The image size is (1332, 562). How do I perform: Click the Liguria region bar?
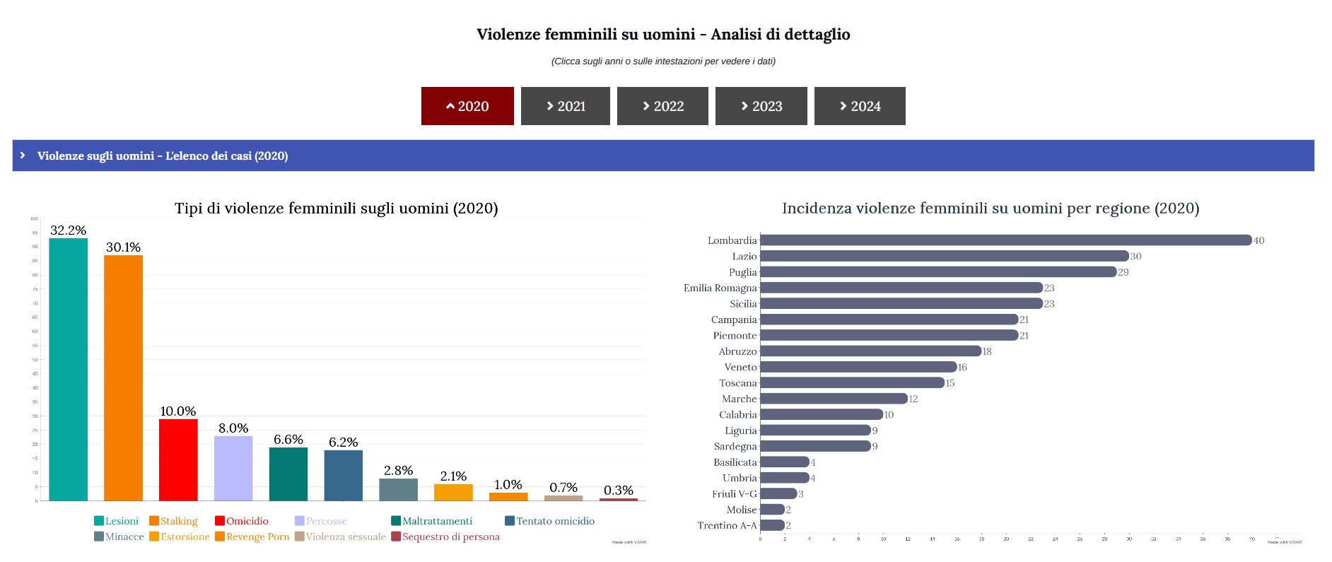click(816, 431)
